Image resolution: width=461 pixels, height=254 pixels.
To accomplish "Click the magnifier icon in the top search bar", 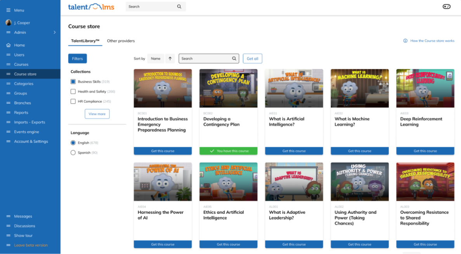I will (x=179, y=7).
